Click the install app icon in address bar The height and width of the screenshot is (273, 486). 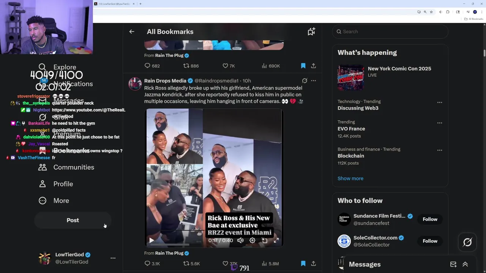(x=419, y=12)
